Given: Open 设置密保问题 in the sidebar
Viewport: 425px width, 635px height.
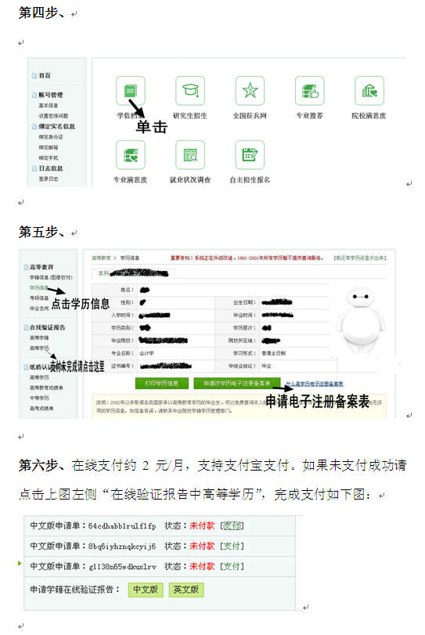Looking at the screenshot, I should [53, 116].
